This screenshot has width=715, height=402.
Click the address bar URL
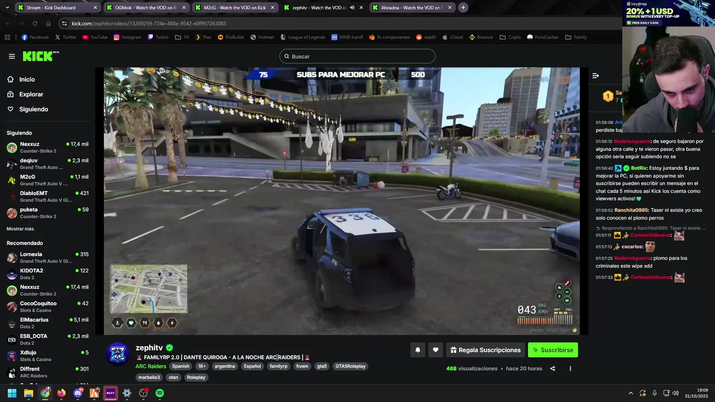pyautogui.click(x=149, y=23)
